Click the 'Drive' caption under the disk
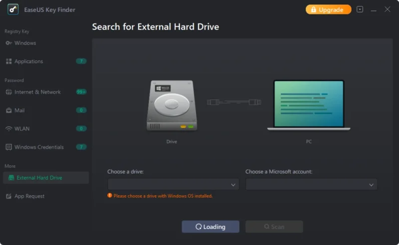This screenshot has width=399, height=245. [x=172, y=141]
